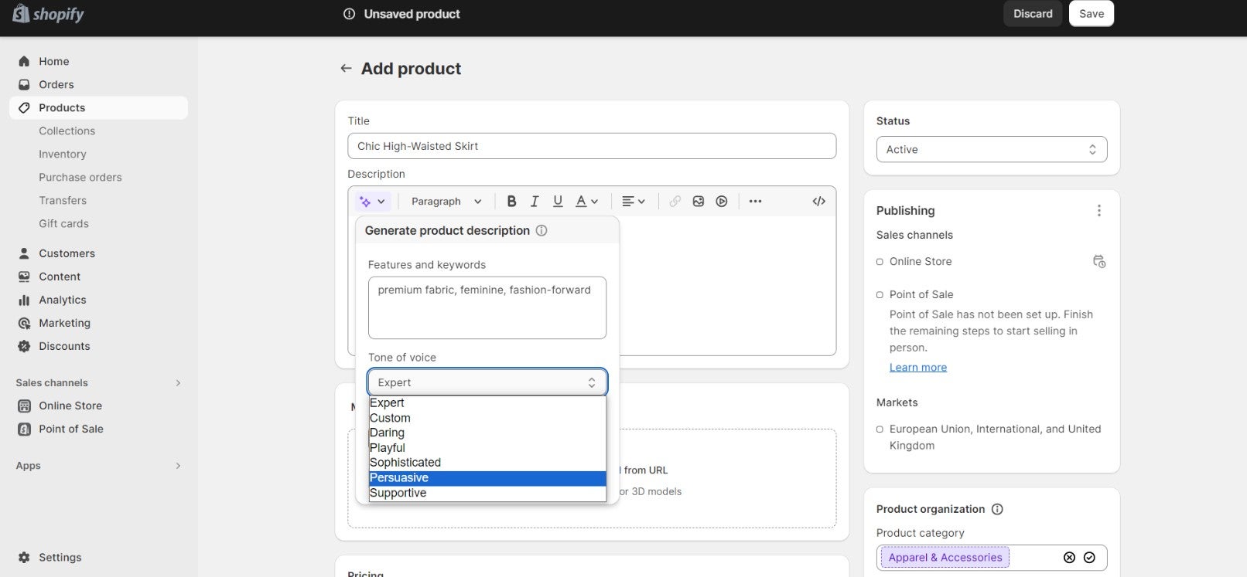The height and width of the screenshot is (577, 1247).
Task: Open the AI generate text dropdown
Action: (x=372, y=202)
